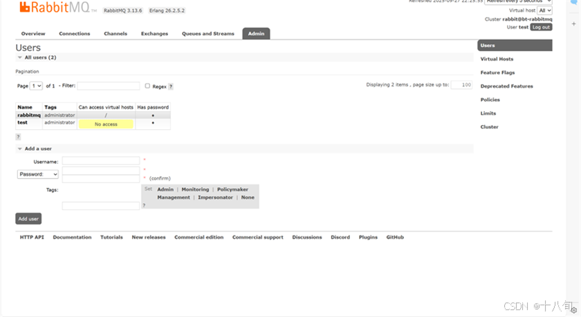Open the Discussions footer link
The height and width of the screenshot is (317, 581).
[x=307, y=238]
